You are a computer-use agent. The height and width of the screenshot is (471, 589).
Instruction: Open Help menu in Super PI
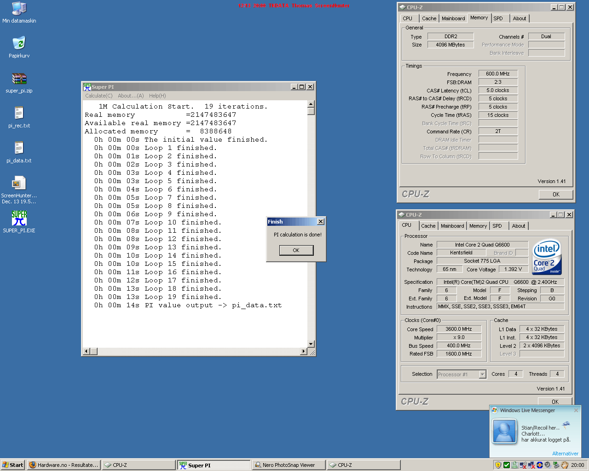[x=157, y=96]
